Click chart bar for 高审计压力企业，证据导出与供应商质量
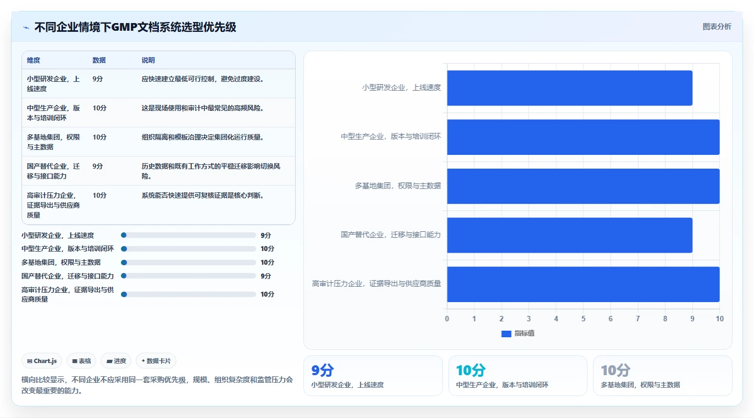Screen dimensions: 754x418 tap(583, 284)
